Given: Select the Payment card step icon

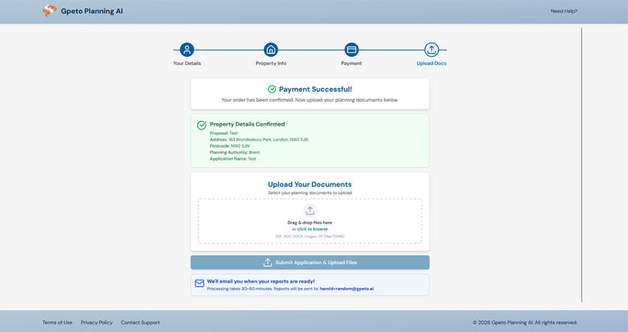Looking at the screenshot, I should [351, 50].
